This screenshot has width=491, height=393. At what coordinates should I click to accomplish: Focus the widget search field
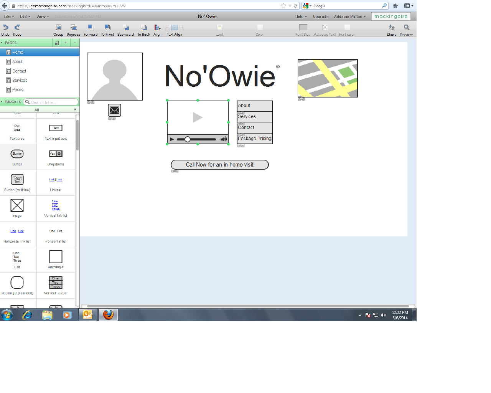pos(51,102)
